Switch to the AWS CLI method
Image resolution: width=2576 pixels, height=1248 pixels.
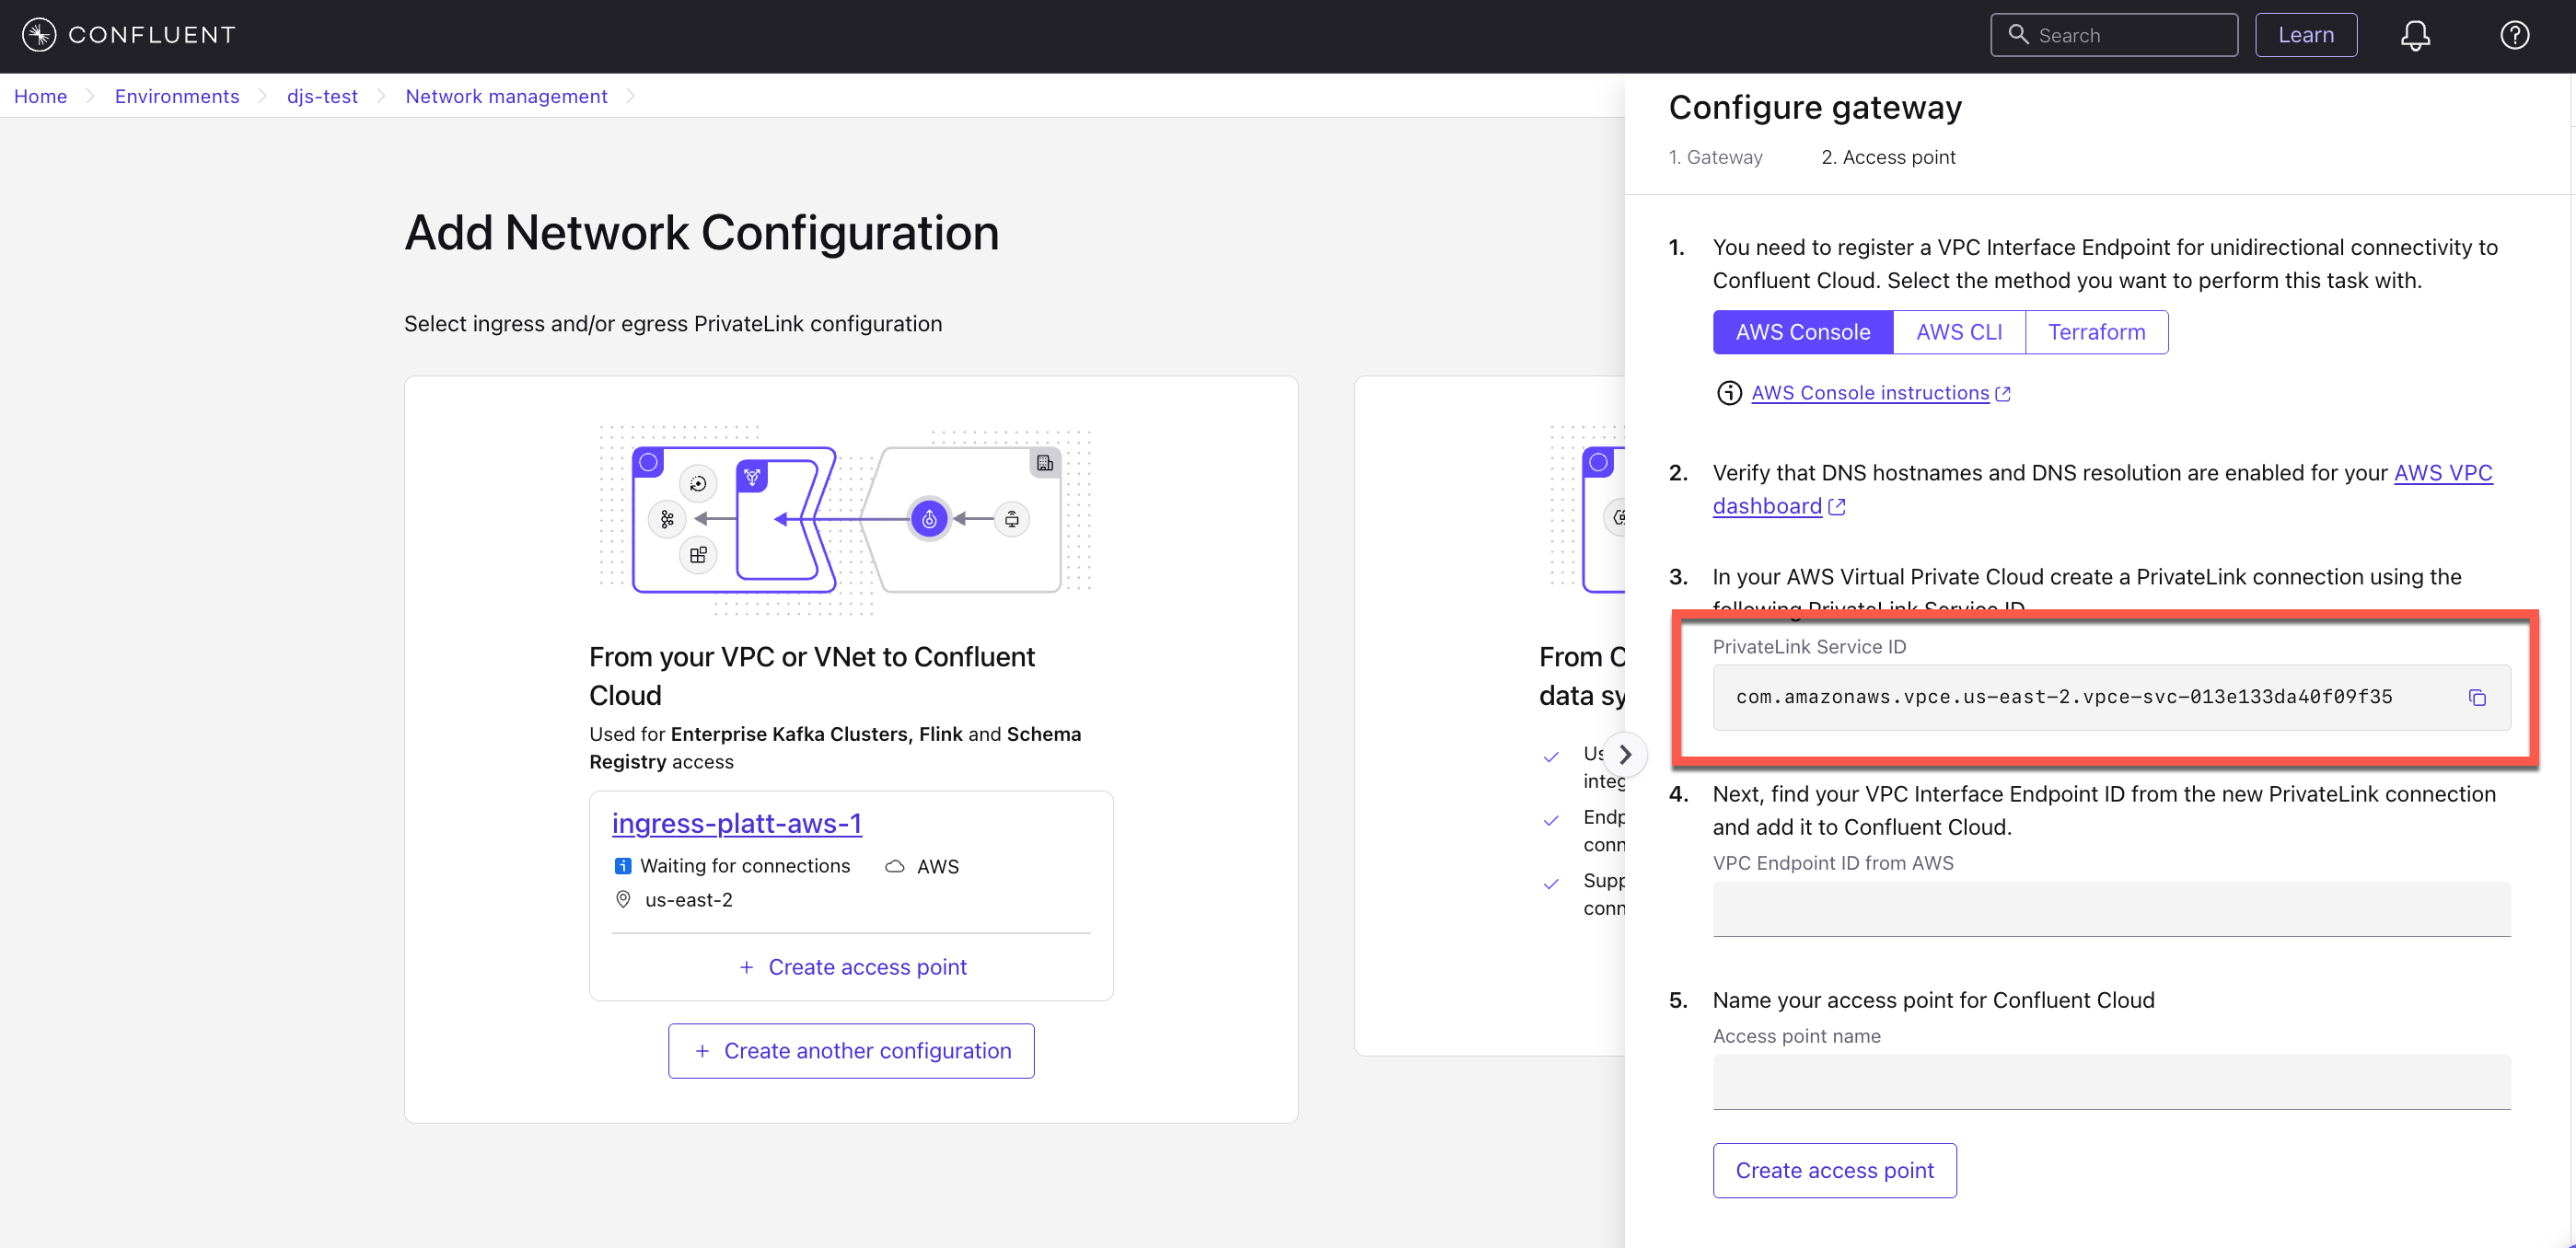[x=1958, y=332]
